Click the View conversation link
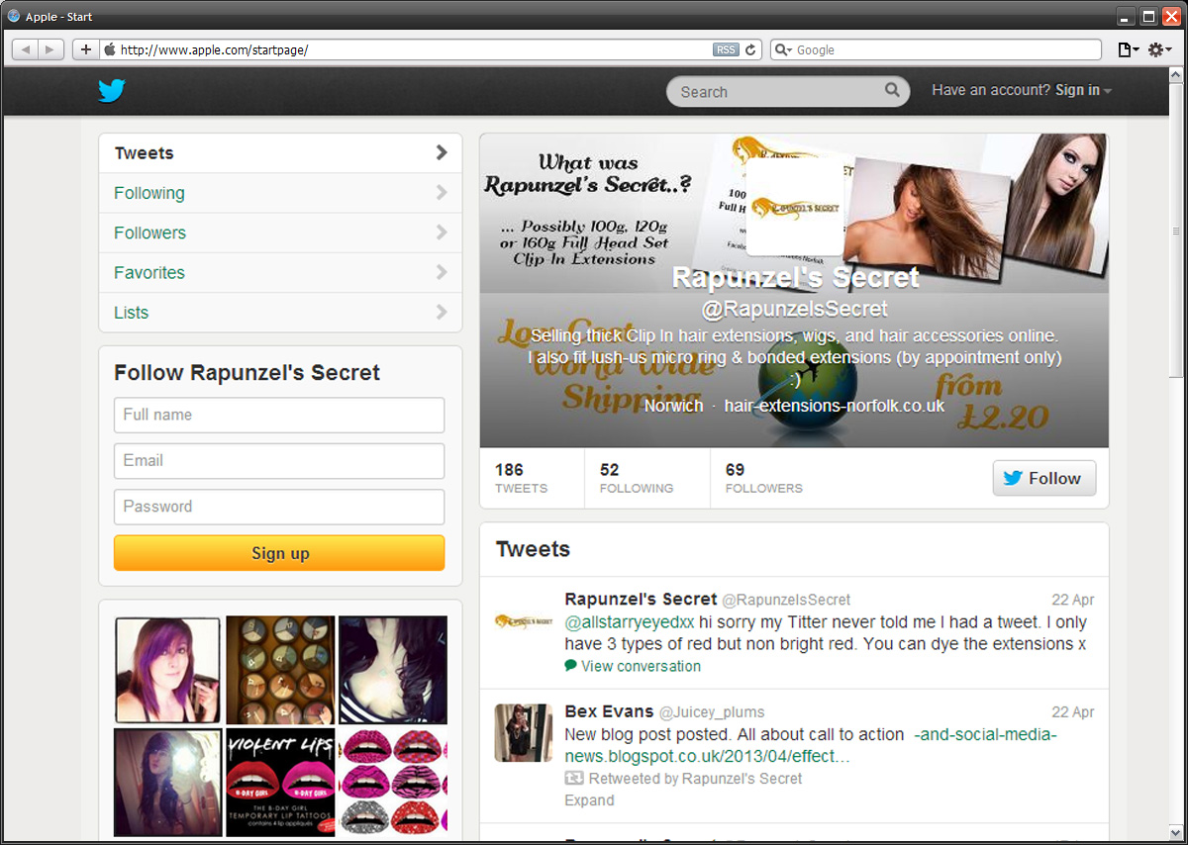 point(641,666)
